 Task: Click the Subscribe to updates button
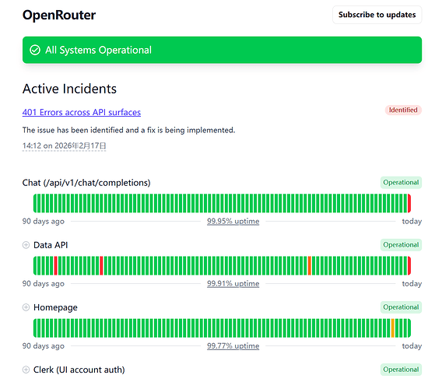377,15
